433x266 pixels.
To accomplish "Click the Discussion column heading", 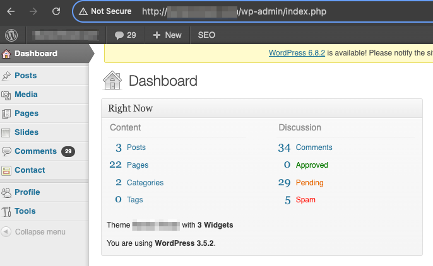I will (300, 127).
